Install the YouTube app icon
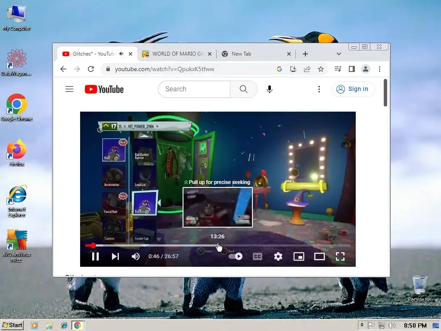Image resolution: width=441 pixels, height=331 pixels. point(293,69)
